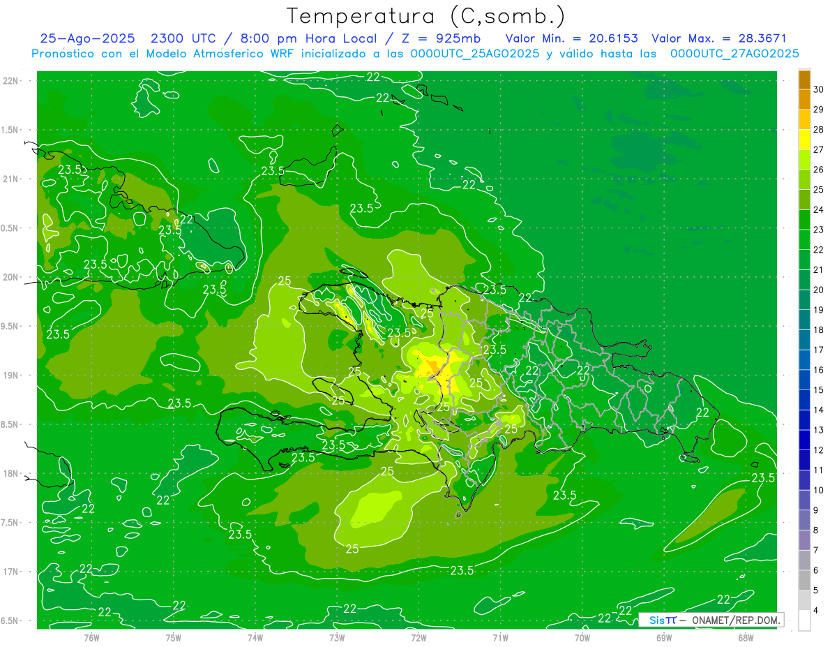Click the "75W" longitude axis label
Viewport: 837px width, 647px height.
point(174,637)
